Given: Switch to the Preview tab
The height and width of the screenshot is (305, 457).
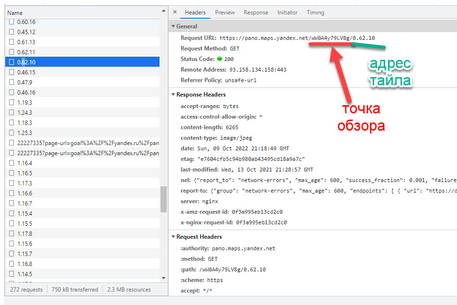Looking at the screenshot, I should tap(225, 12).
